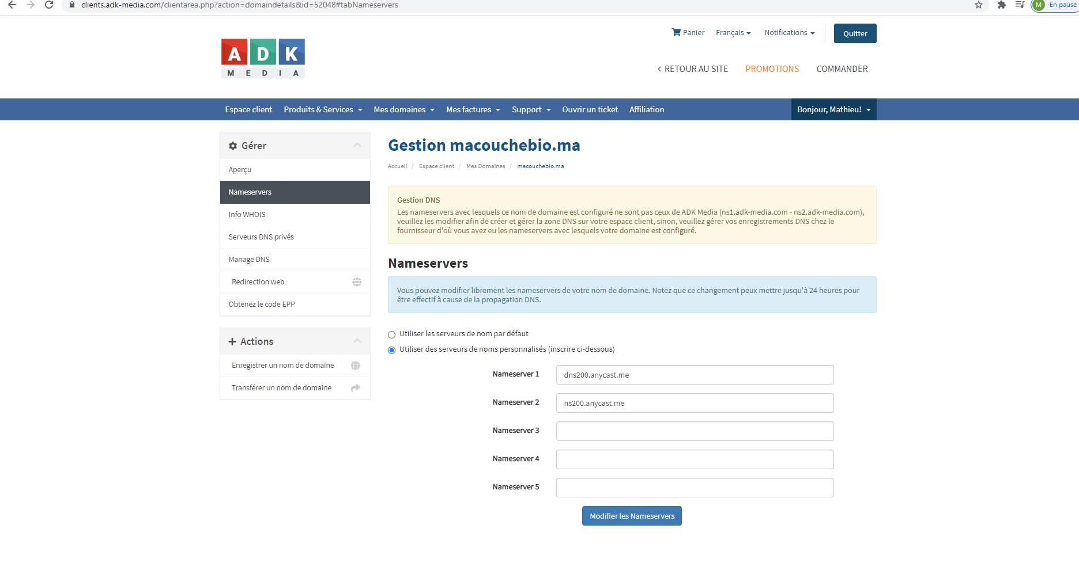Click the Modifier les Nameservers button

632,516
